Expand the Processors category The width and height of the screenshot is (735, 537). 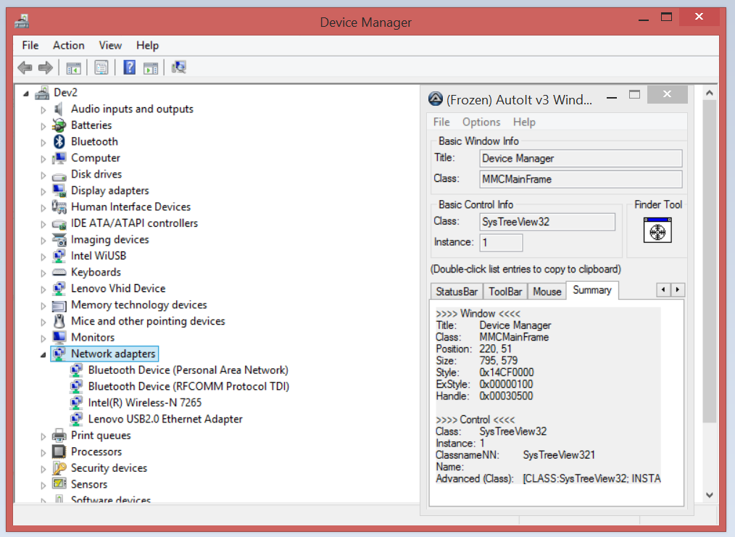pos(43,453)
